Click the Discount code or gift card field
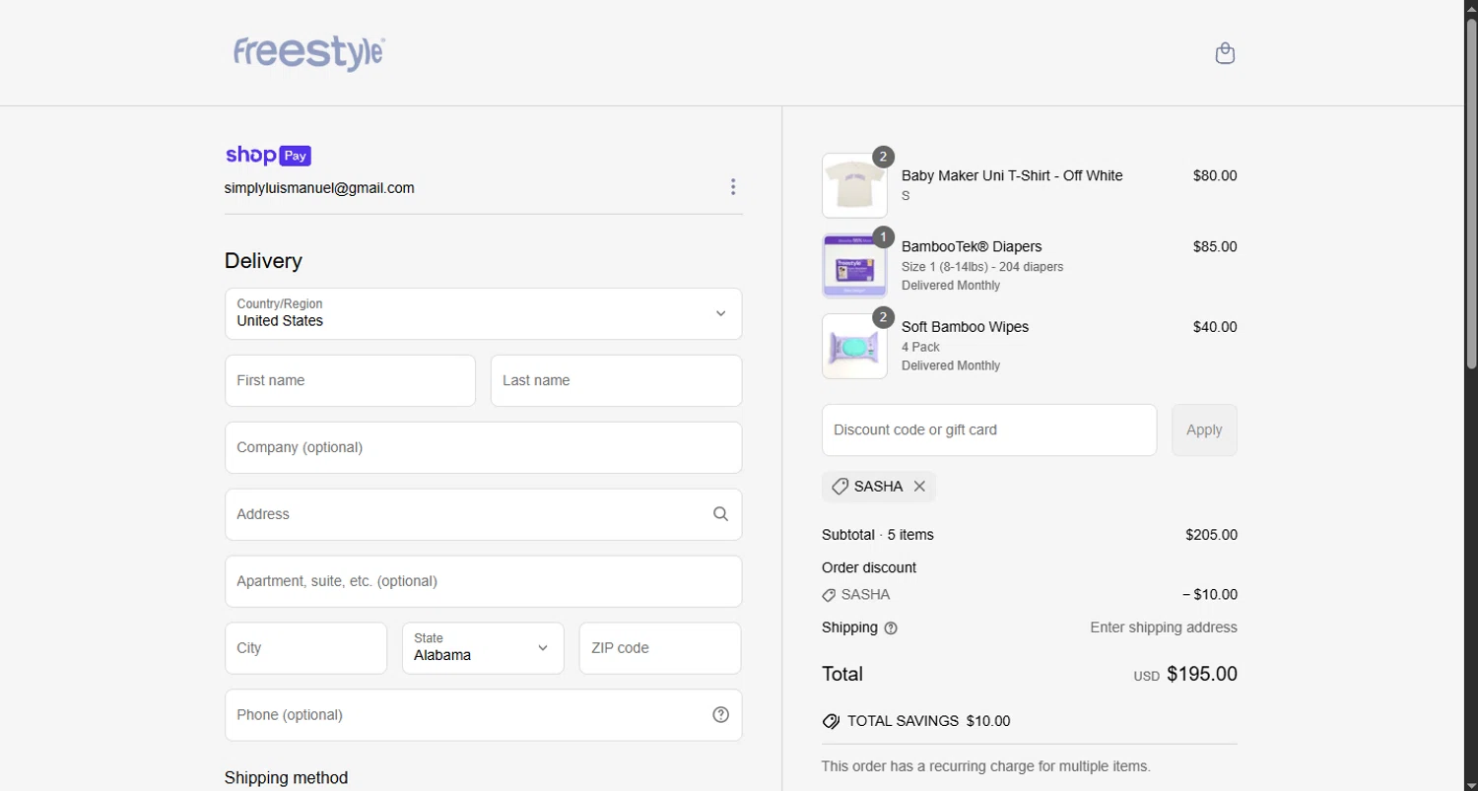Image resolution: width=1478 pixels, height=791 pixels. click(x=989, y=429)
